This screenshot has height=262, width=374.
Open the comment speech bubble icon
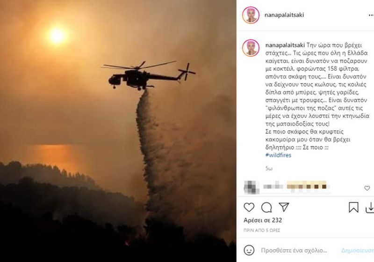click(x=266, y=207)
